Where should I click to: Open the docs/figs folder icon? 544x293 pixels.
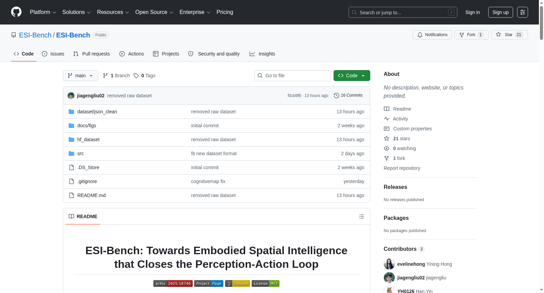[x=71, y=126]
